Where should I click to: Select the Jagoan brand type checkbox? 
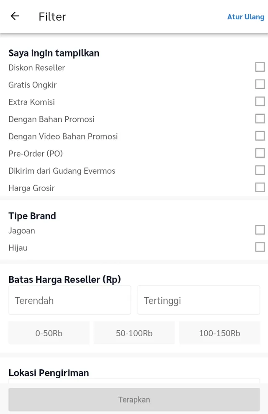coord(260,230)
